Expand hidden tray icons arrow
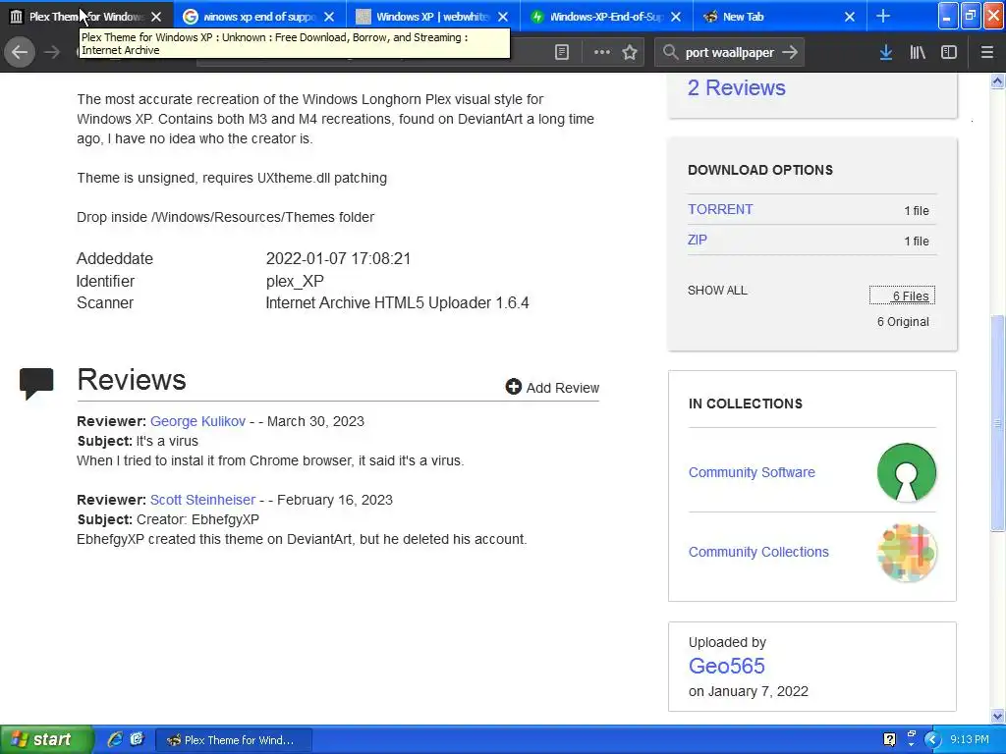This screenshot has width=1006, height=754. pyautogui.click(x=932, y=740)
